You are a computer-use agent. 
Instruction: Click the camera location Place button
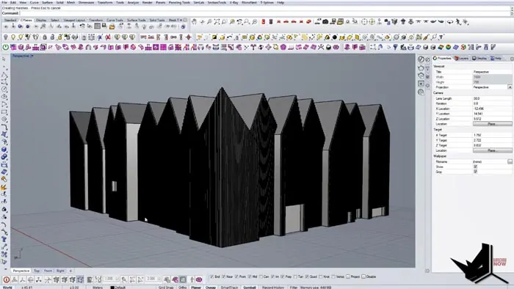[492, 124]
